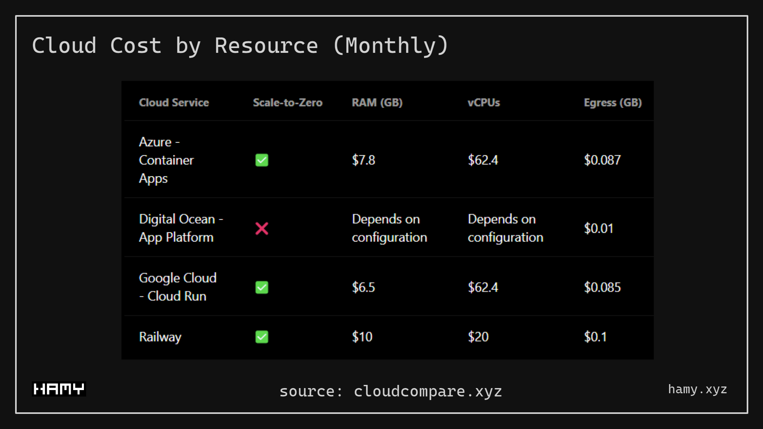The width and height of the screenshot is (763, 429).
Task: Expand the Railway row details
Action: 160,337
